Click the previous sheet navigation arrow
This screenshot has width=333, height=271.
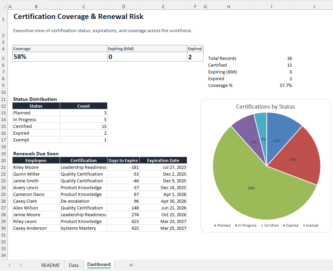click(9, 265)
